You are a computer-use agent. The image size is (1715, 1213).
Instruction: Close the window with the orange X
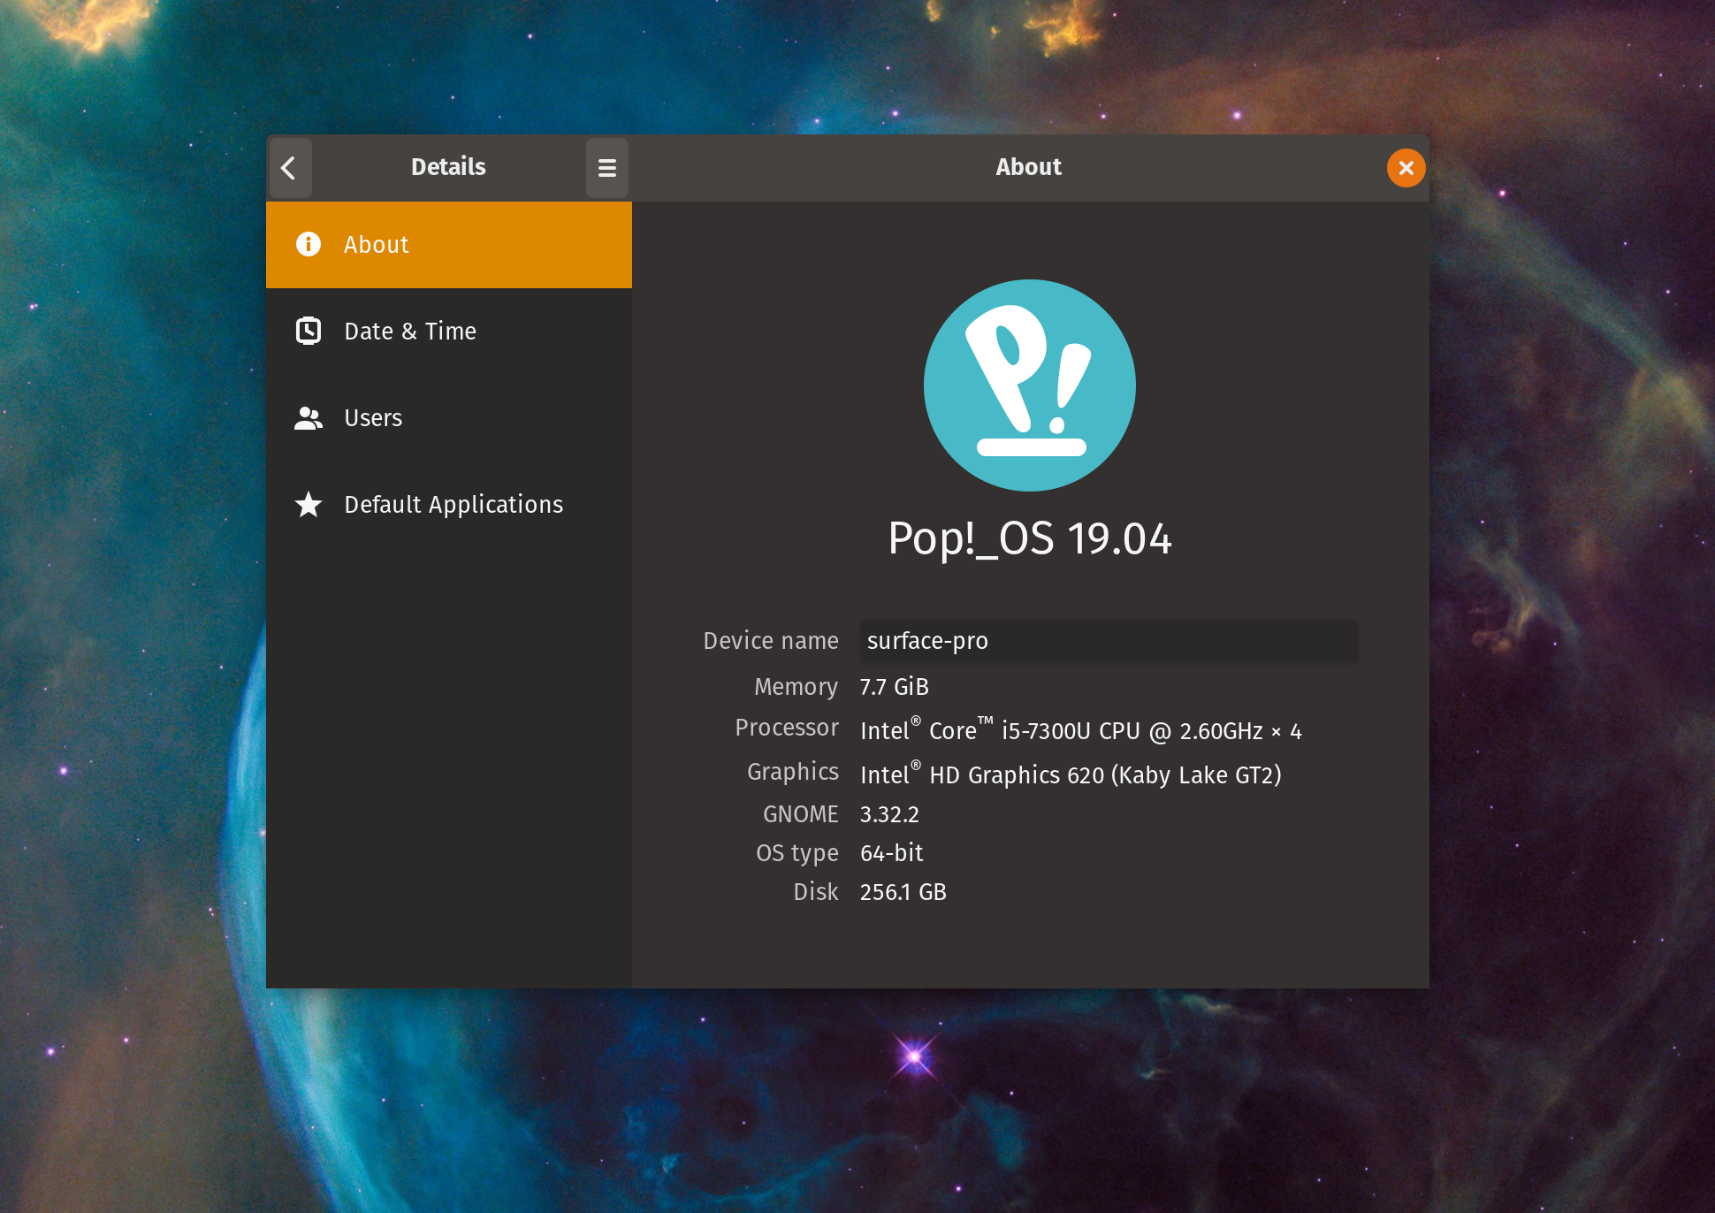[1406, 168]
